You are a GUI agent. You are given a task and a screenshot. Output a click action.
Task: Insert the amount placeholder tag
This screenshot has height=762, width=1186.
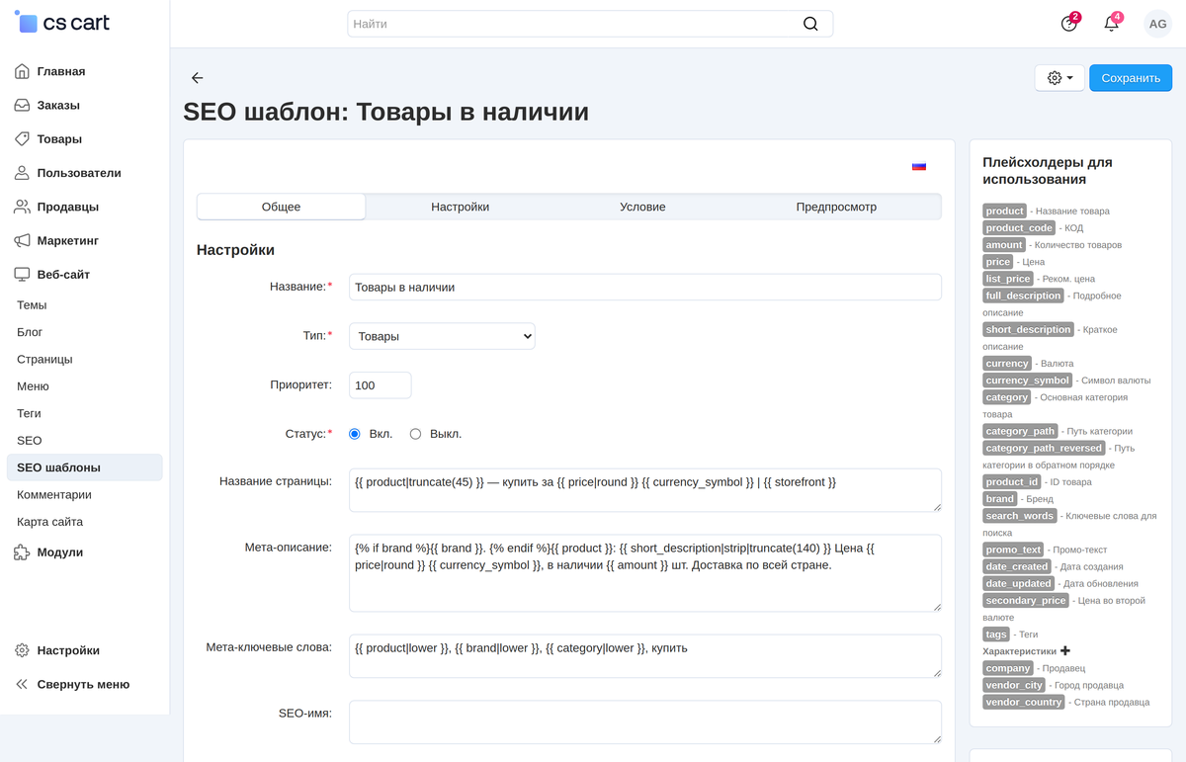(x=1004, y=244)
